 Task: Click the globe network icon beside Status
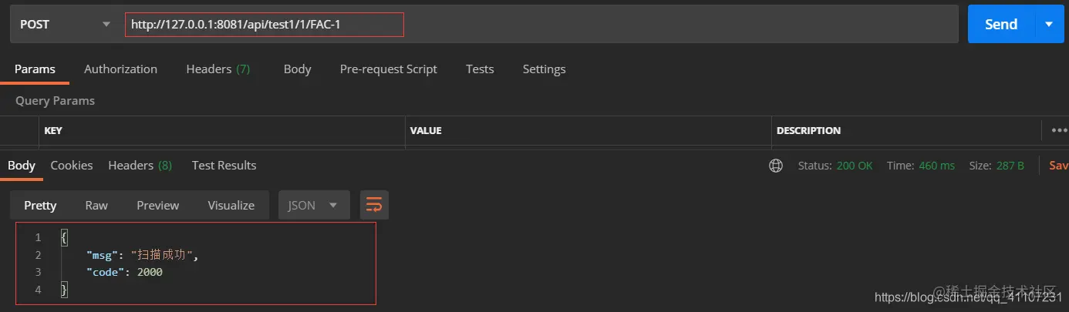(x=776, y=166)
